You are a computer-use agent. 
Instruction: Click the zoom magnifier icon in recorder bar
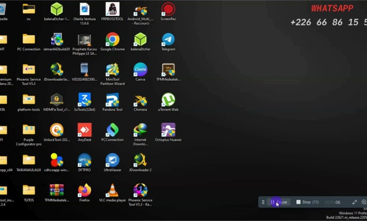tap(364, 202)
